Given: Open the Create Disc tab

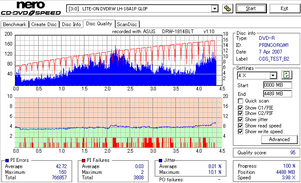Looking at the screenshot, I should pyautogui.click(x=44, y=24).
